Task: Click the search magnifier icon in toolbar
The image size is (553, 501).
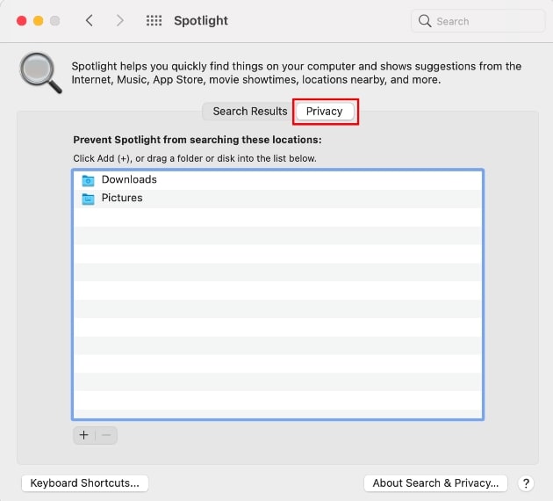Action: coord(425,21)
